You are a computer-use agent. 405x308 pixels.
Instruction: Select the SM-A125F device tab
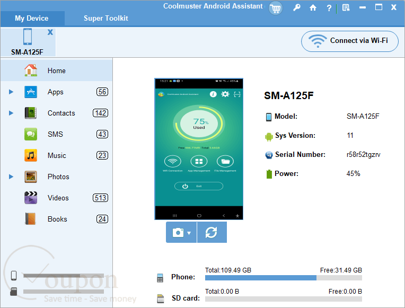click(28, 42)
